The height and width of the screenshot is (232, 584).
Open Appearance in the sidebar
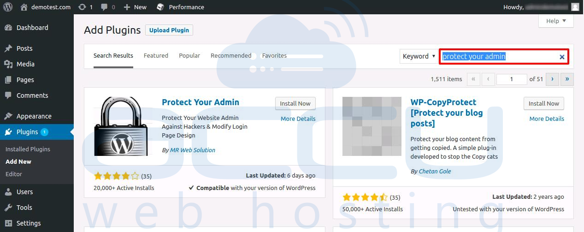click(x=37, y=116)
